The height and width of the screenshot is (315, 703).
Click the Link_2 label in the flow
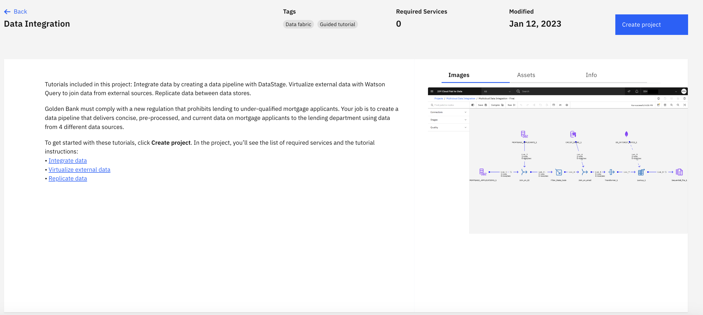[524, 155]
